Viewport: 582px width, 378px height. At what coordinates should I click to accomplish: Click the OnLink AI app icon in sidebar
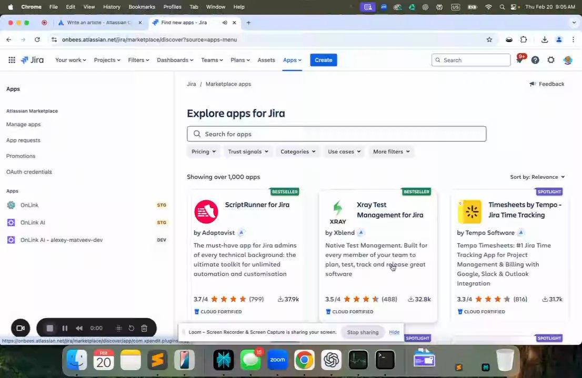point(11,222)
